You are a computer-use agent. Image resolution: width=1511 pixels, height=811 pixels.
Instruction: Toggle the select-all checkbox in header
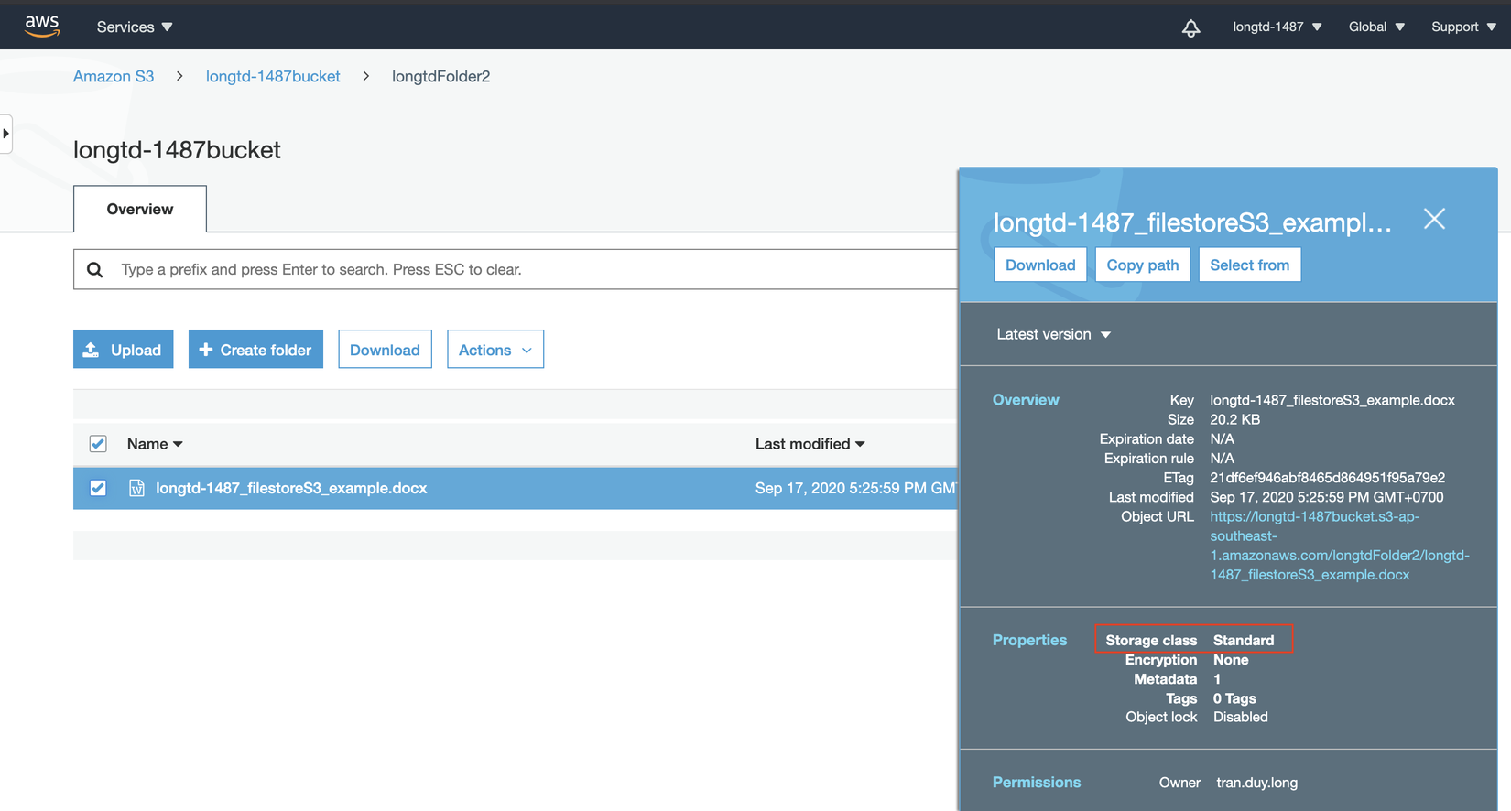point(98,444)
